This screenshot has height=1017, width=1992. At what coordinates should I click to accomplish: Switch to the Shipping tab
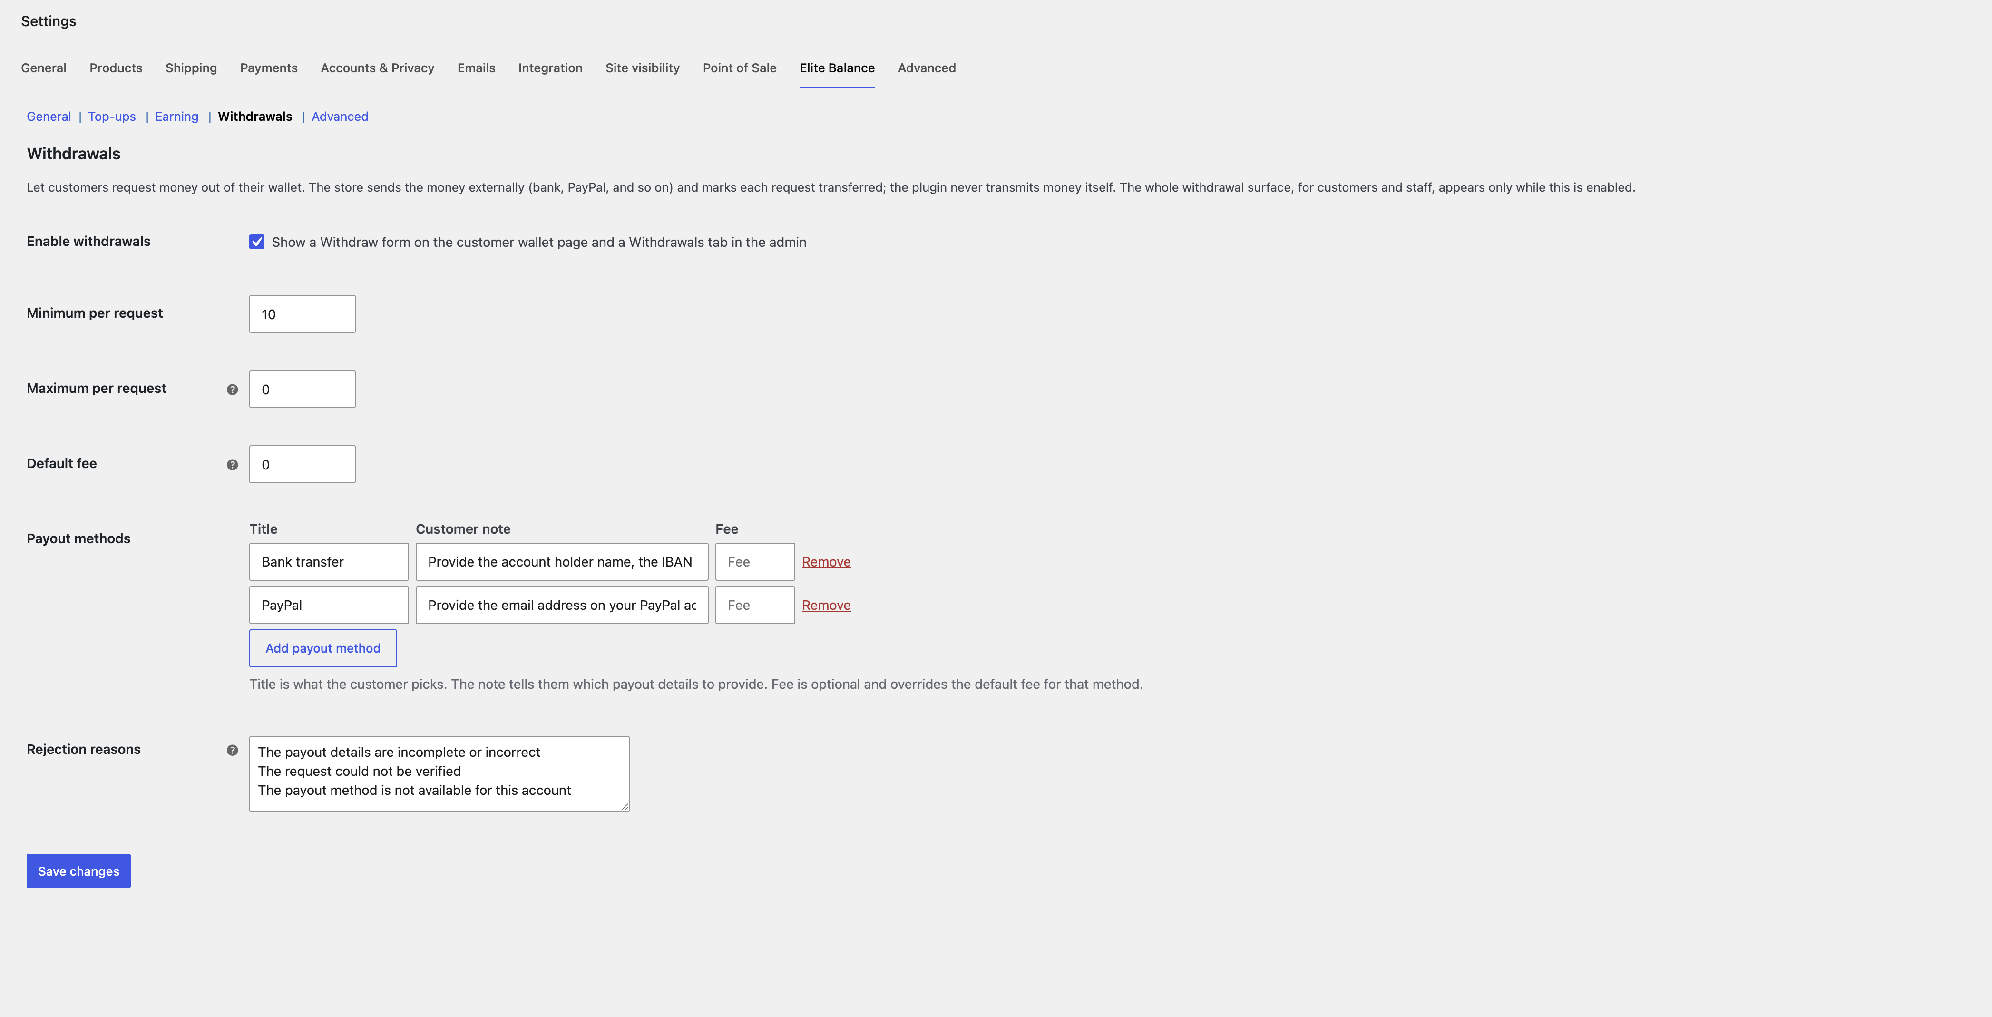click(191, 68)
